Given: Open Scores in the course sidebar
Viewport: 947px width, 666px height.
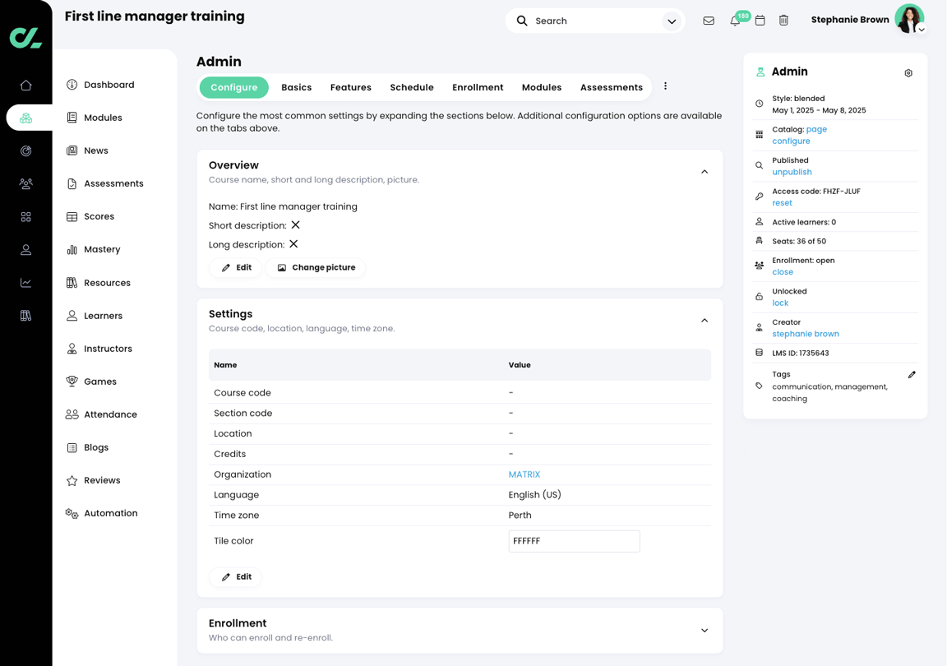Looking at the screenshot, I should click(x=90, y=216).
